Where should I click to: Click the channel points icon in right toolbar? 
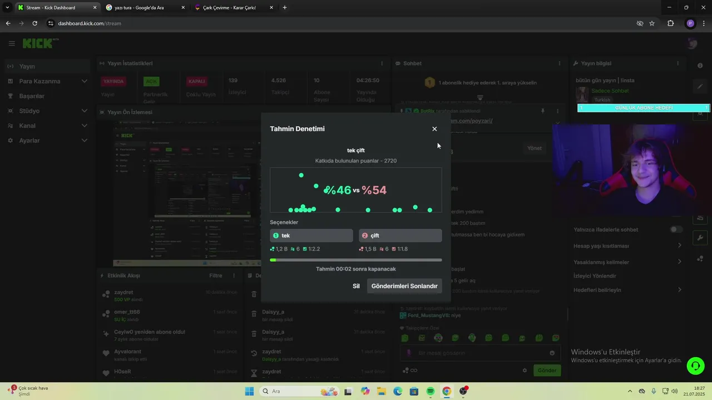[700, 259]
